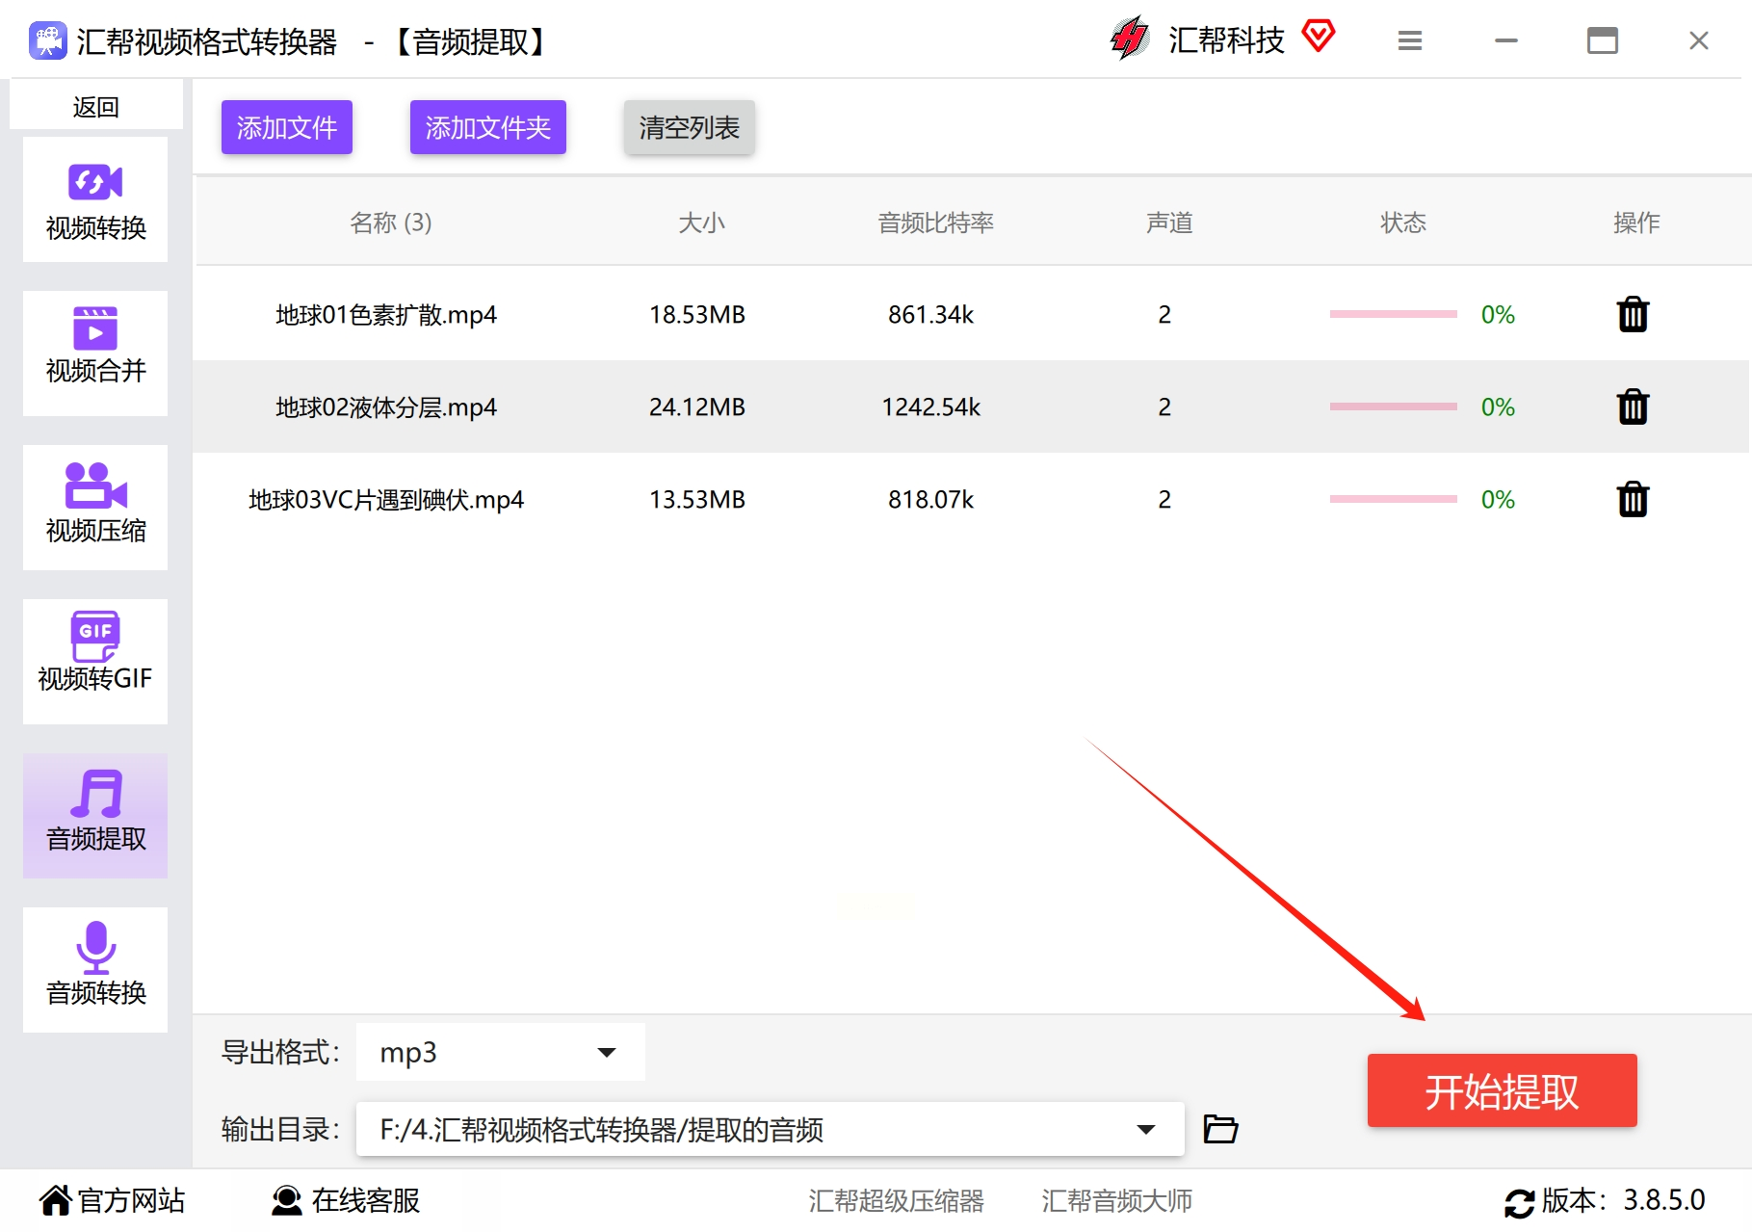
Task: Open the 官方网站 link
Action: (112, 1200)
